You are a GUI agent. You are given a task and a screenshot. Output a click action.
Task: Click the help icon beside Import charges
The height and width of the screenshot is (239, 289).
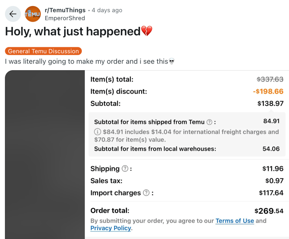[146, 193]
